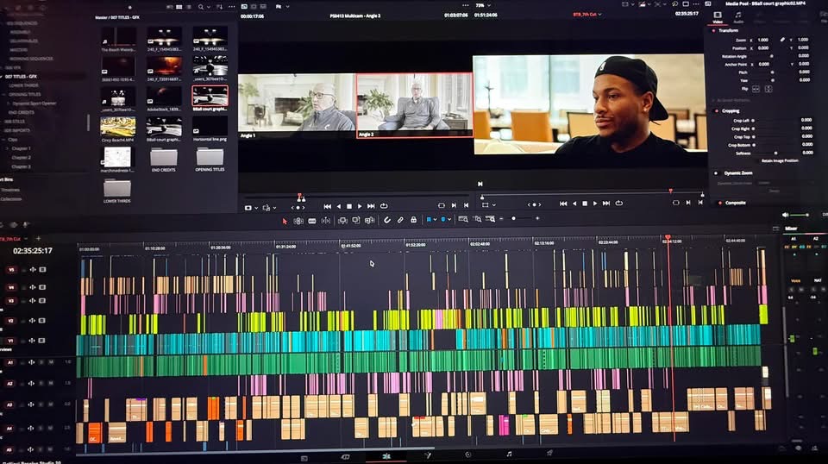Add a new timeline tab with plus
Viewport: 828px width, 464px height.
tap(38, 239)
